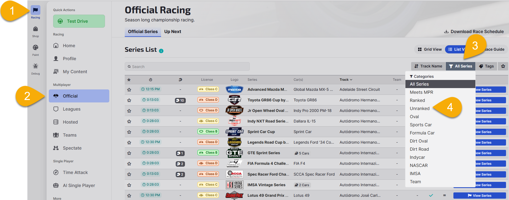509x200 pixels.
Task: Click the AI Single Player robot icon
Action: click(x=56, y=185)
